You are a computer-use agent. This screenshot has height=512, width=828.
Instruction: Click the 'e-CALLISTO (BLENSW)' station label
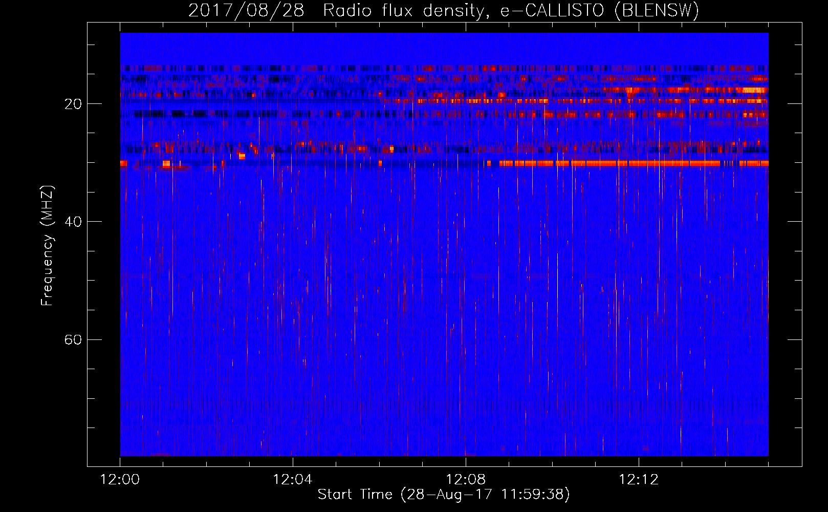tap(599, 10)
